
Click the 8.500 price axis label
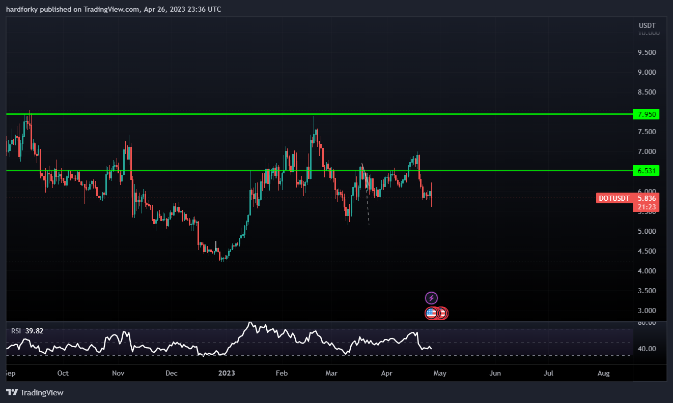[647, 92]
